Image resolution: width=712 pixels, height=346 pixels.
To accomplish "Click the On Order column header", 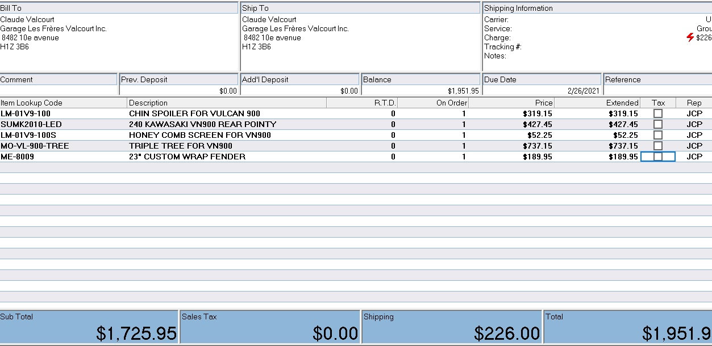I will tap(433, 103).
